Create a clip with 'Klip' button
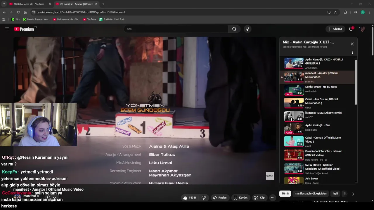Viewport: 374px width, 210px height. coord(259,197)
